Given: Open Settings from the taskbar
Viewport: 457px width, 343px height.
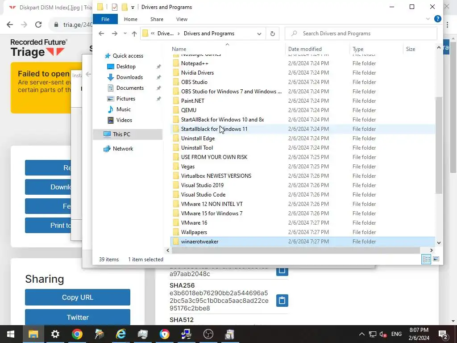Looking at the screenshot, I should 55,334.
